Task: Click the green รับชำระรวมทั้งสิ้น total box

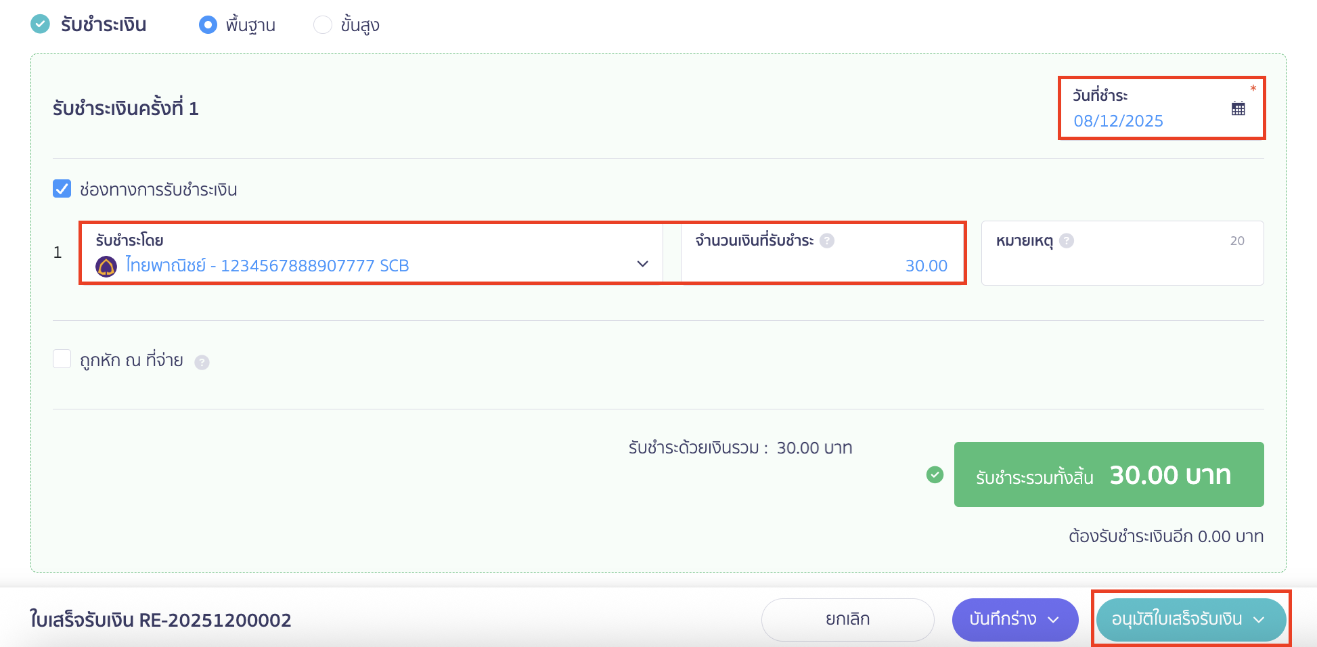Action: 1109,474
